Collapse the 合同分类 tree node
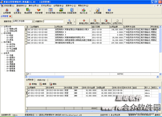This screenshot has height=117, width=162. click(2, 27)
